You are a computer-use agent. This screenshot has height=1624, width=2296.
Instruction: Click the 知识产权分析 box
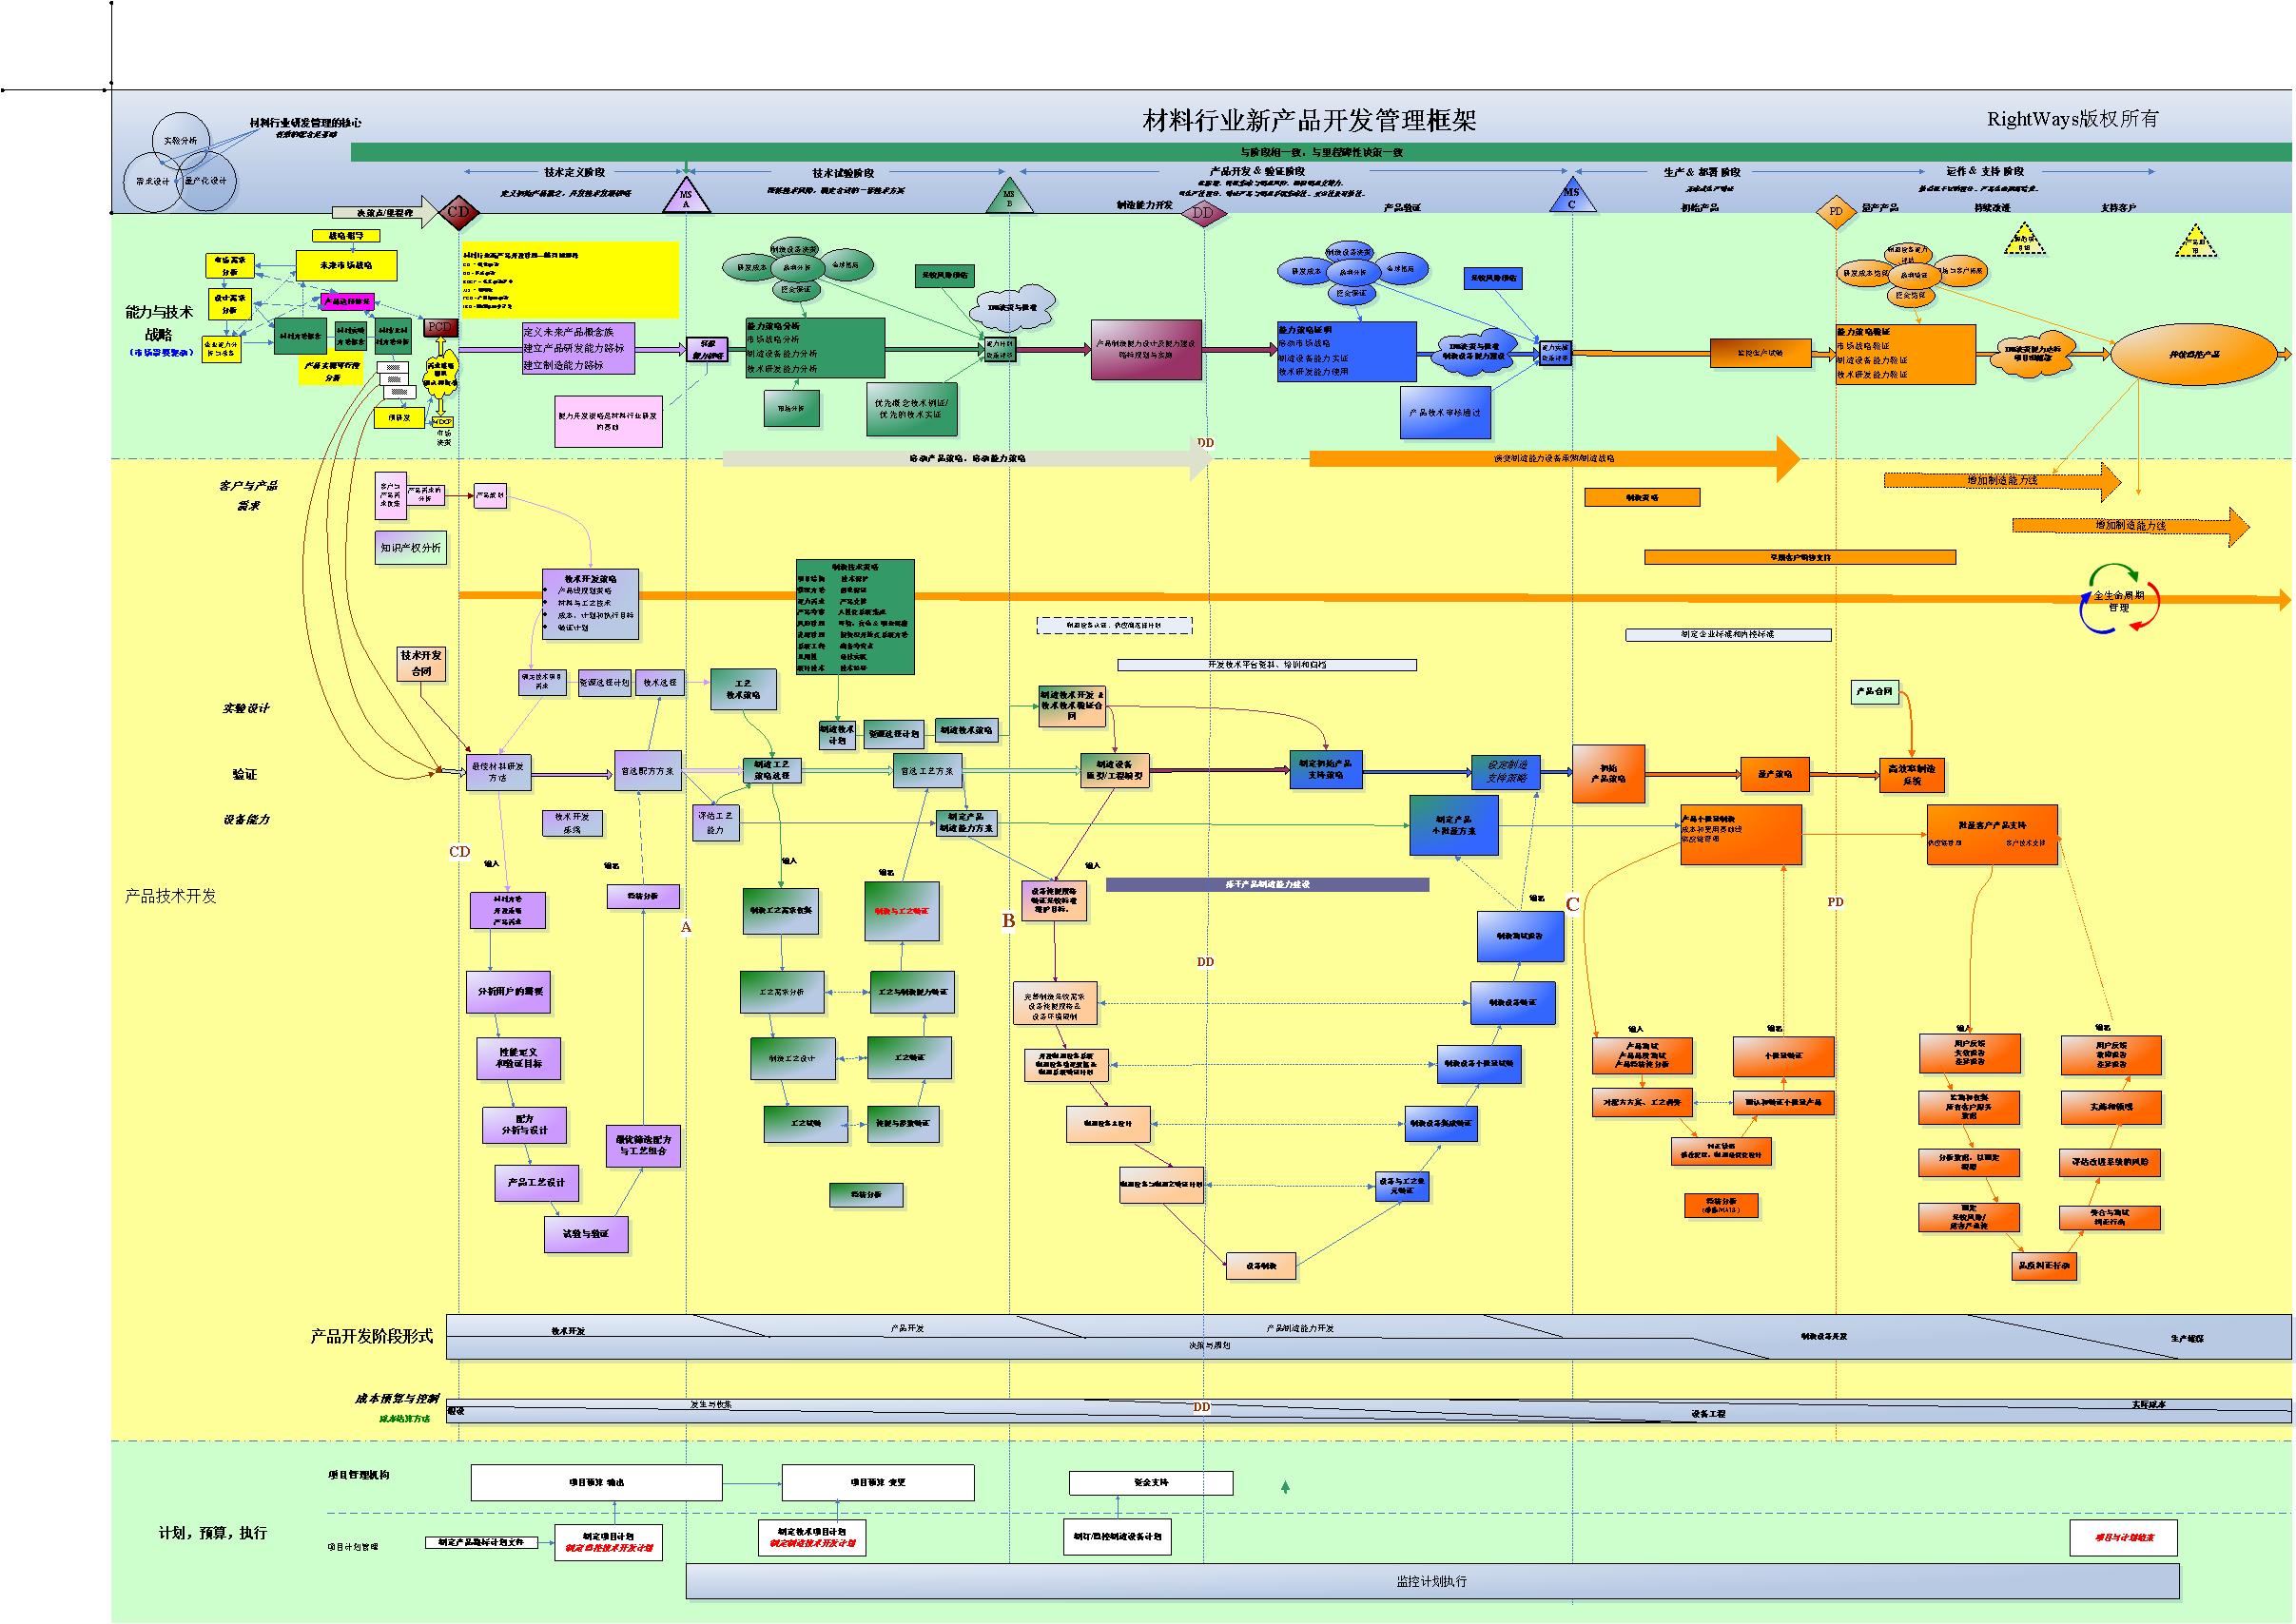(411, 548)
